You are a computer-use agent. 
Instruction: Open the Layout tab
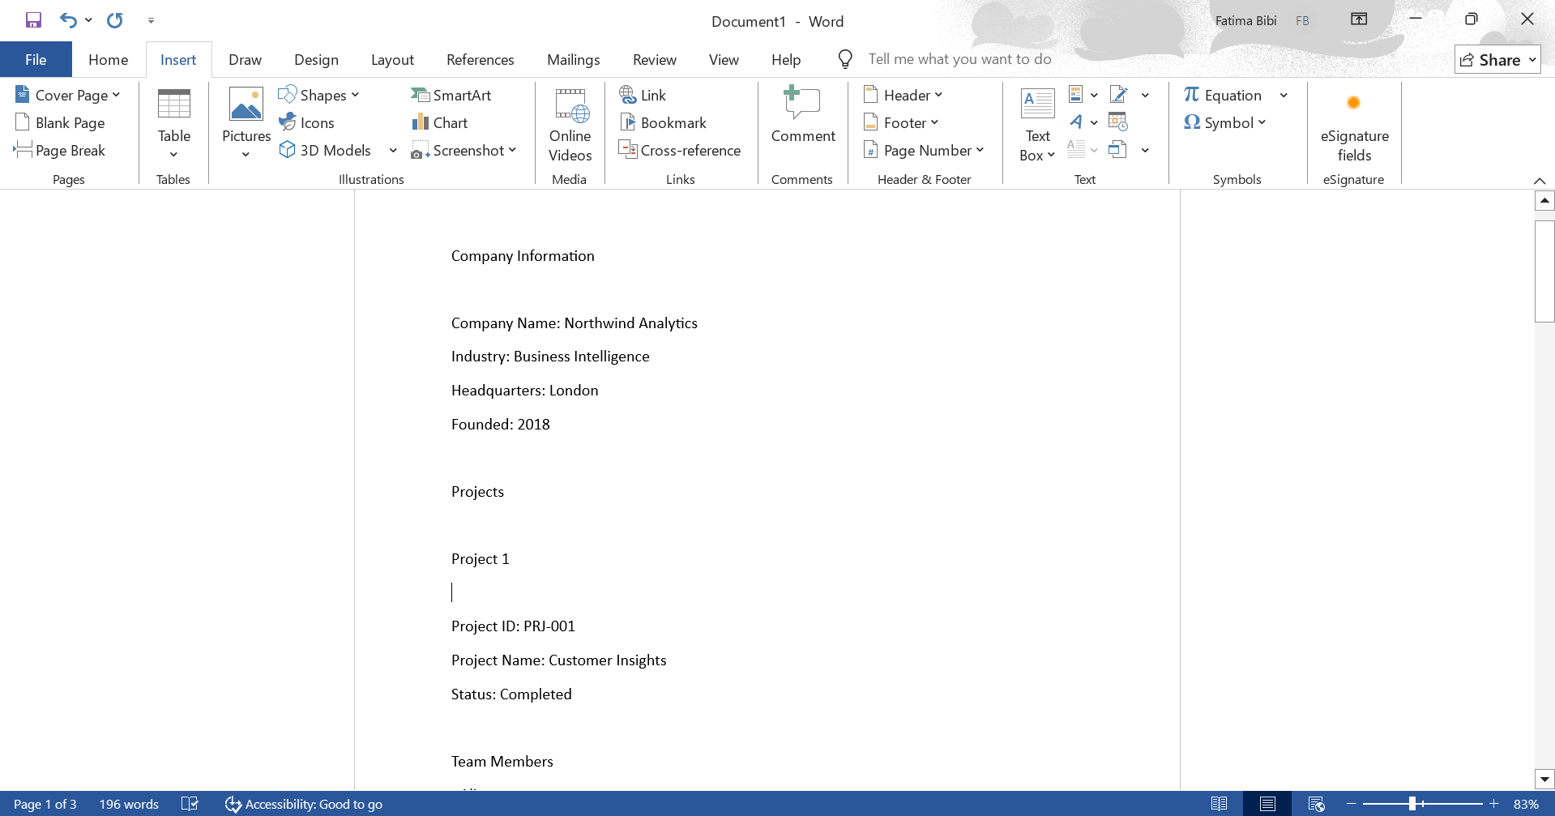pyautogui.click(x=392, y=59)
